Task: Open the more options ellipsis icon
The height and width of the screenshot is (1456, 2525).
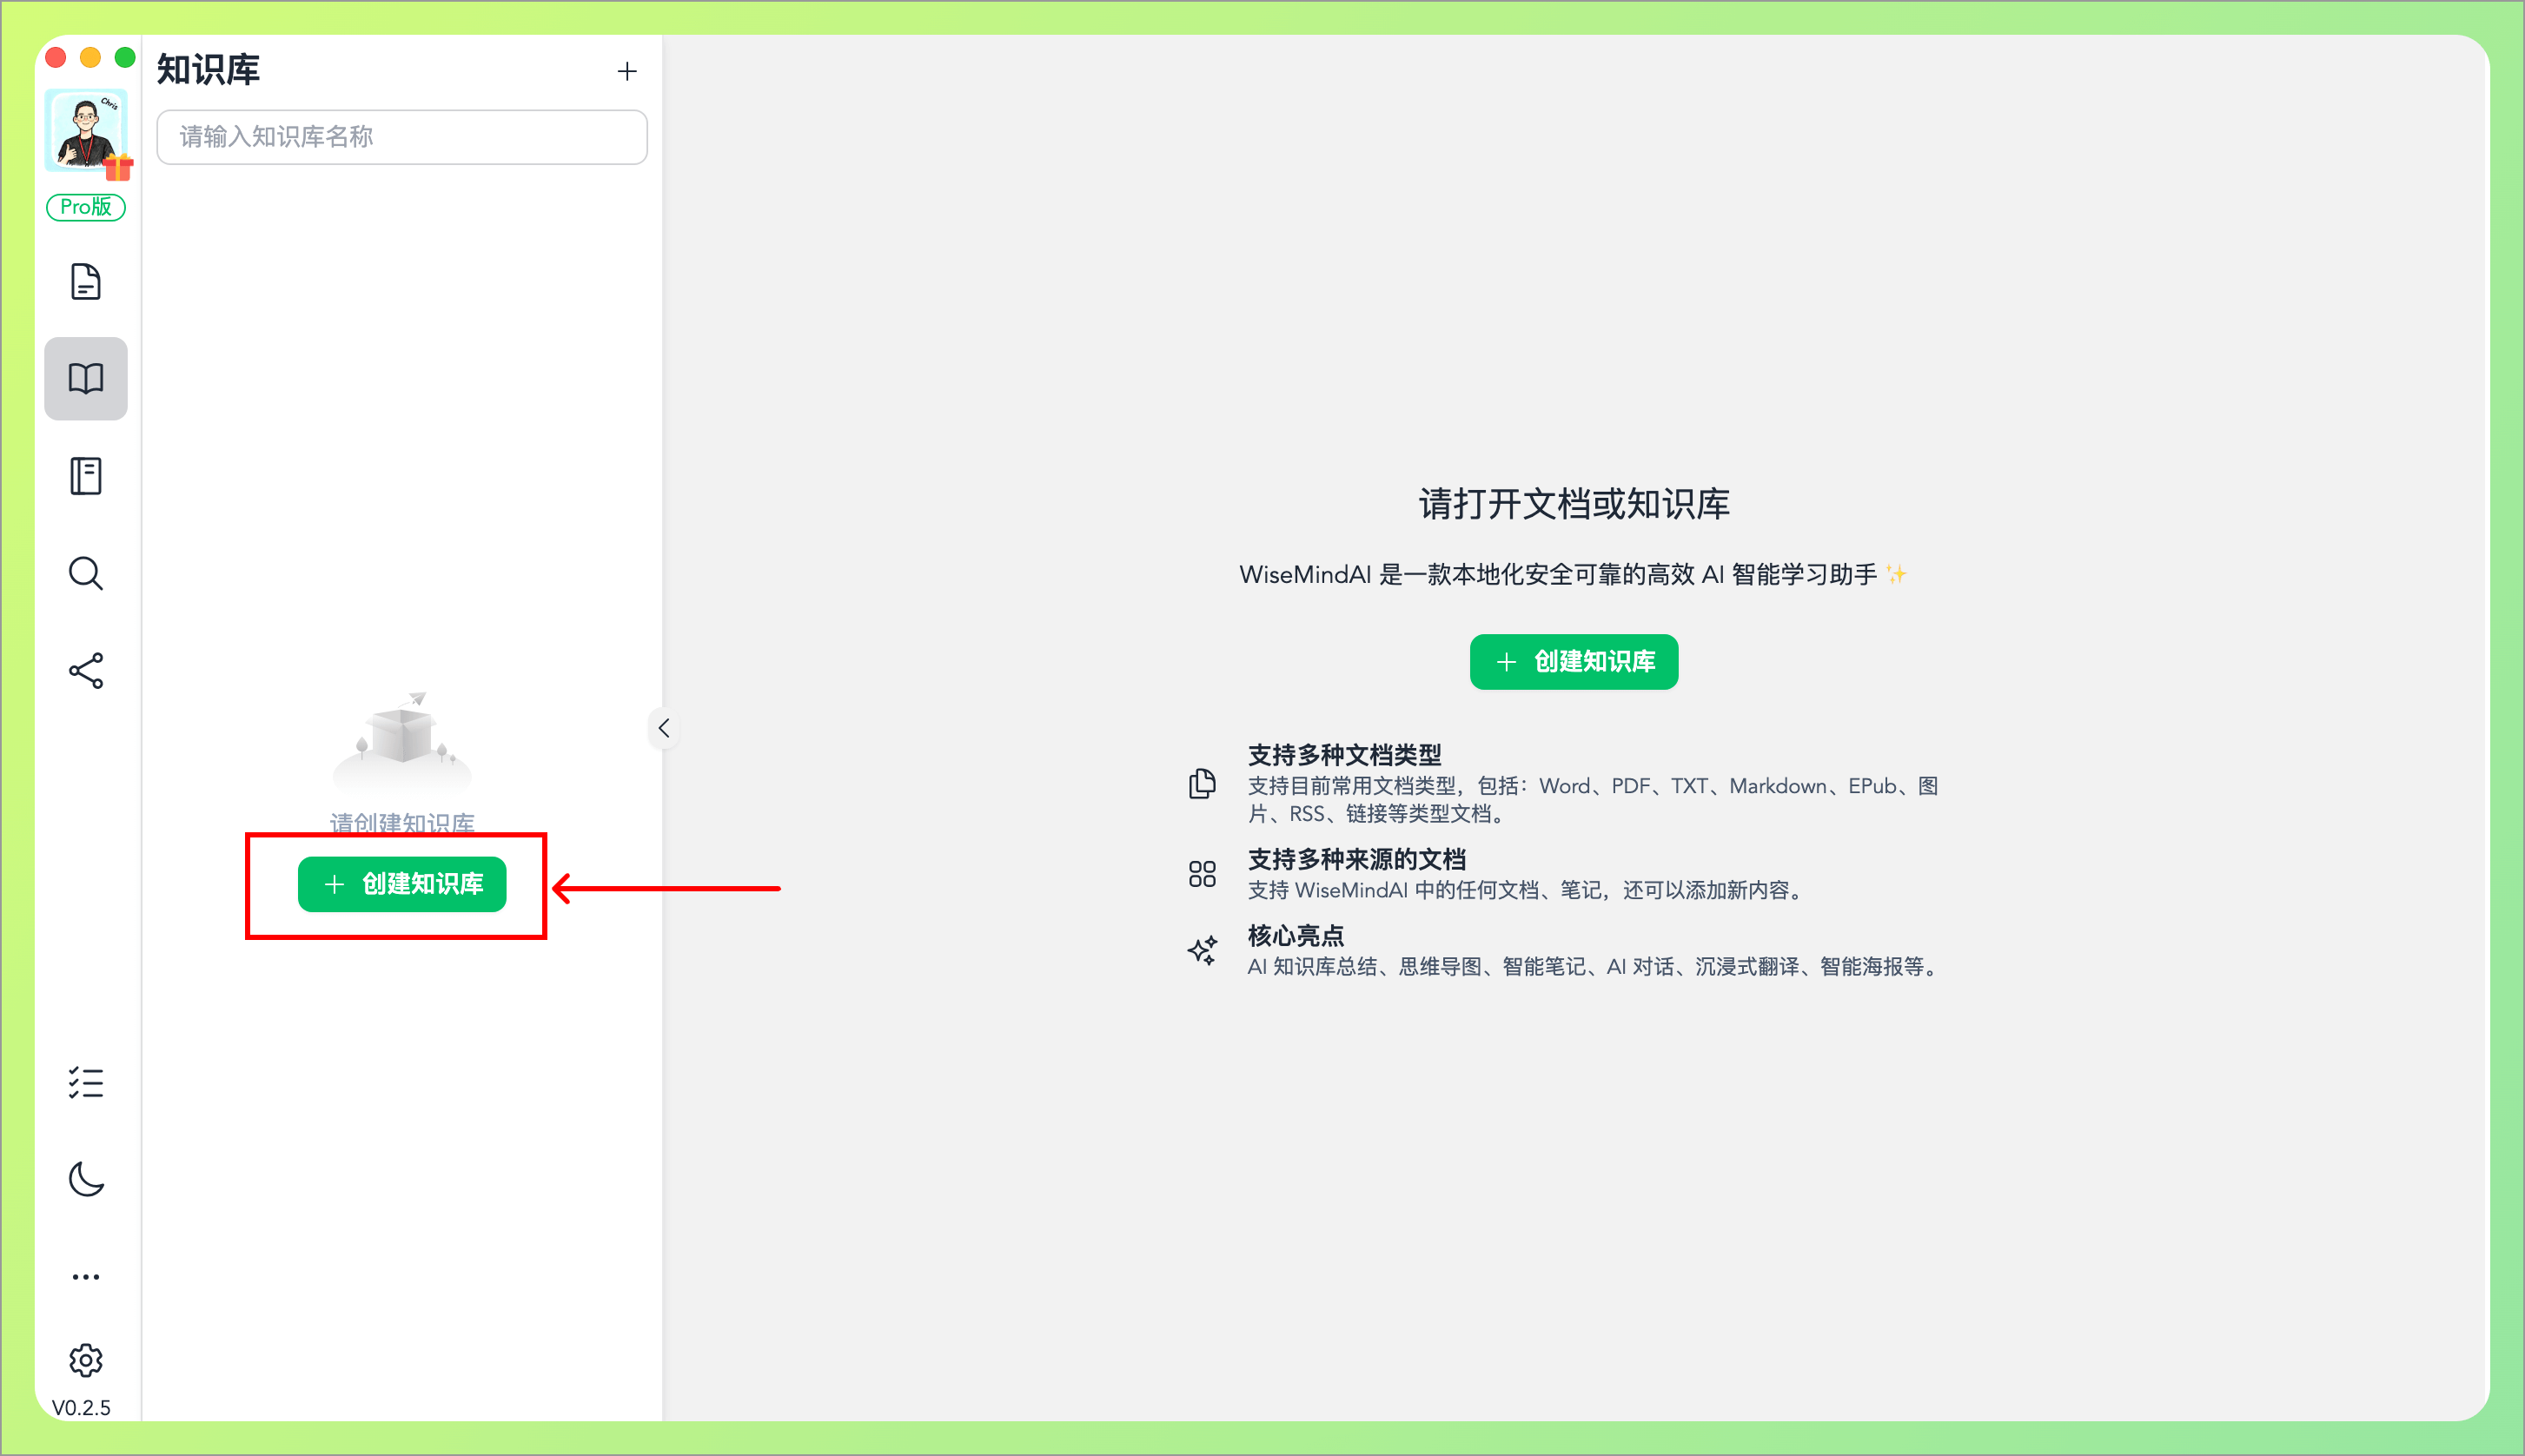Action: point(86,1275)
